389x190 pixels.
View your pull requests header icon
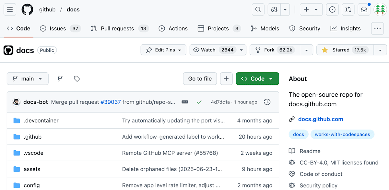(348, 10)
